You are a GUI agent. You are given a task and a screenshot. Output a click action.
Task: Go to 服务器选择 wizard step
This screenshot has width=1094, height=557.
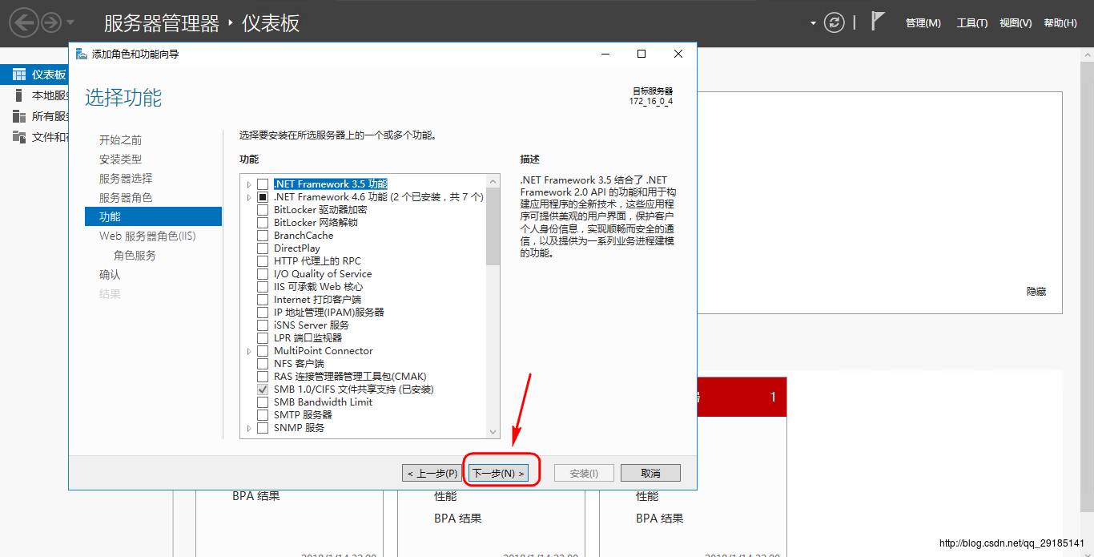(126, 179)
